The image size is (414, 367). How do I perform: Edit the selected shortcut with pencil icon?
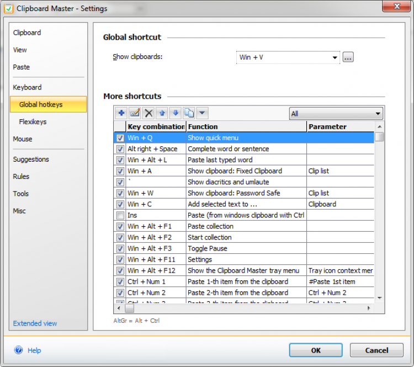[135, 113]
